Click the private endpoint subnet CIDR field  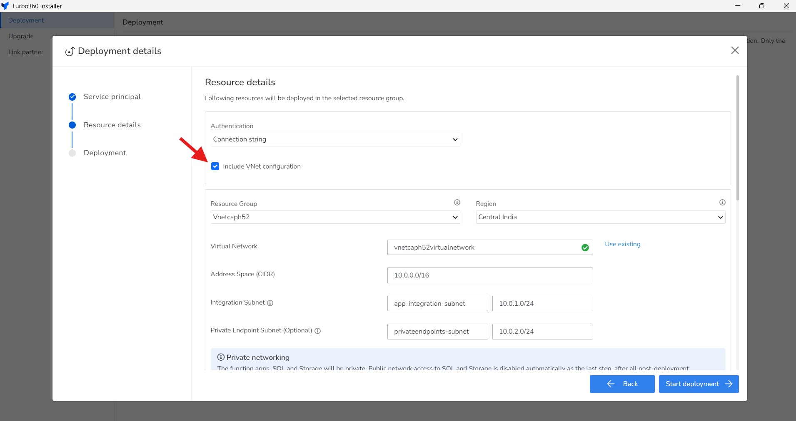542,332
